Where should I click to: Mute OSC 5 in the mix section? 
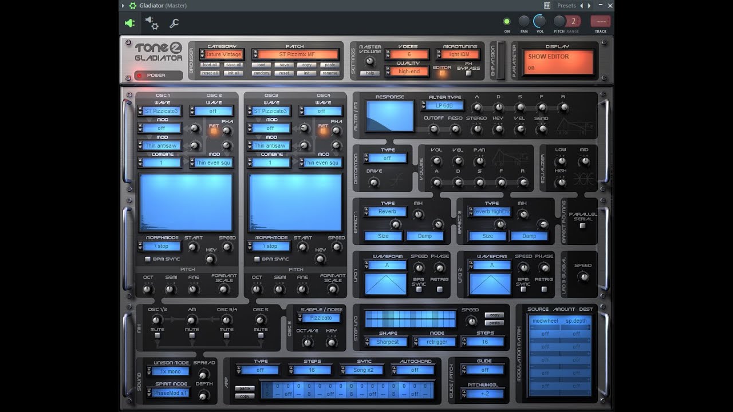261,335
